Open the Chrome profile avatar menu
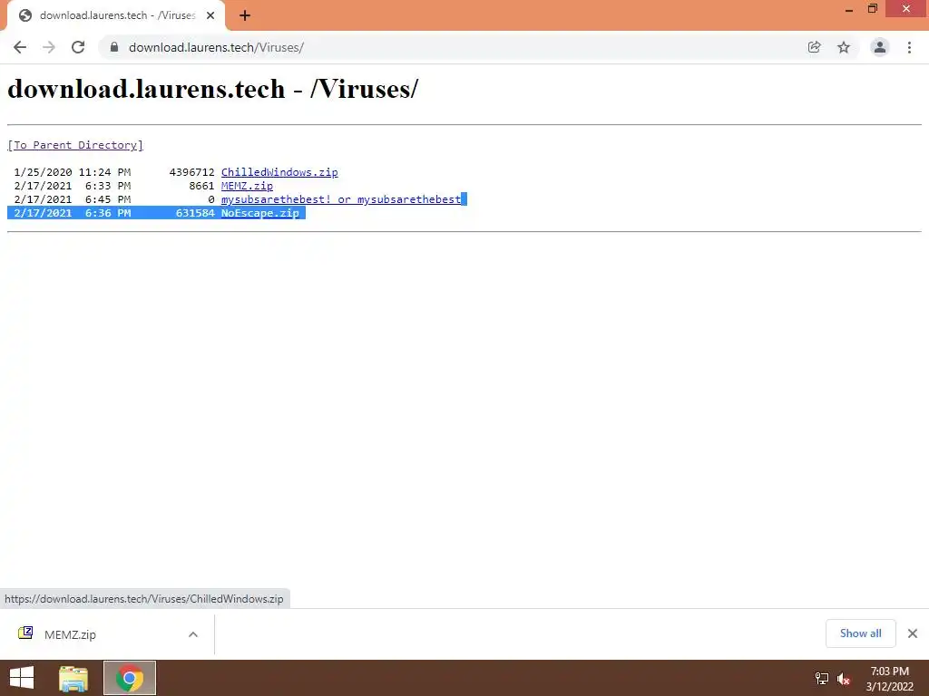 (x=880, y=47)
